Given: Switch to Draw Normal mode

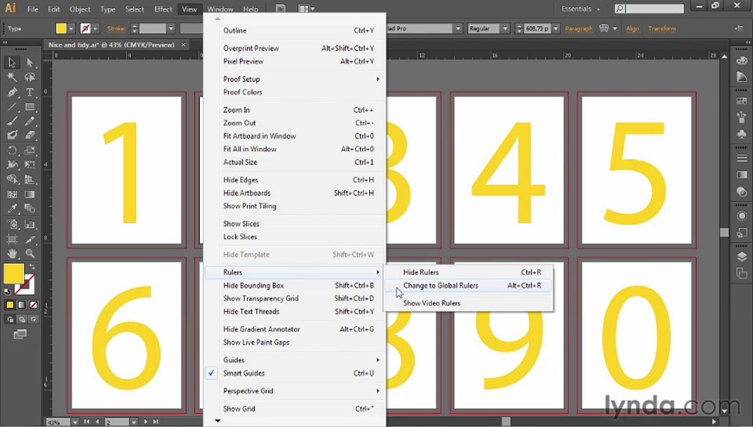Looking at the screenshot, I should pyautogui.click(x=10, y=319).
